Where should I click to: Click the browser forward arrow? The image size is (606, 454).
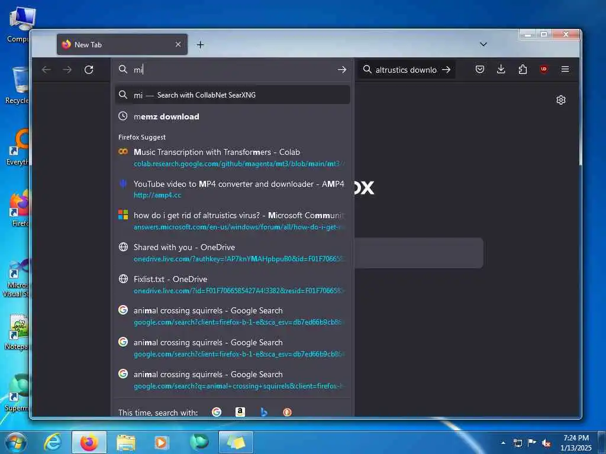[67, 70]
